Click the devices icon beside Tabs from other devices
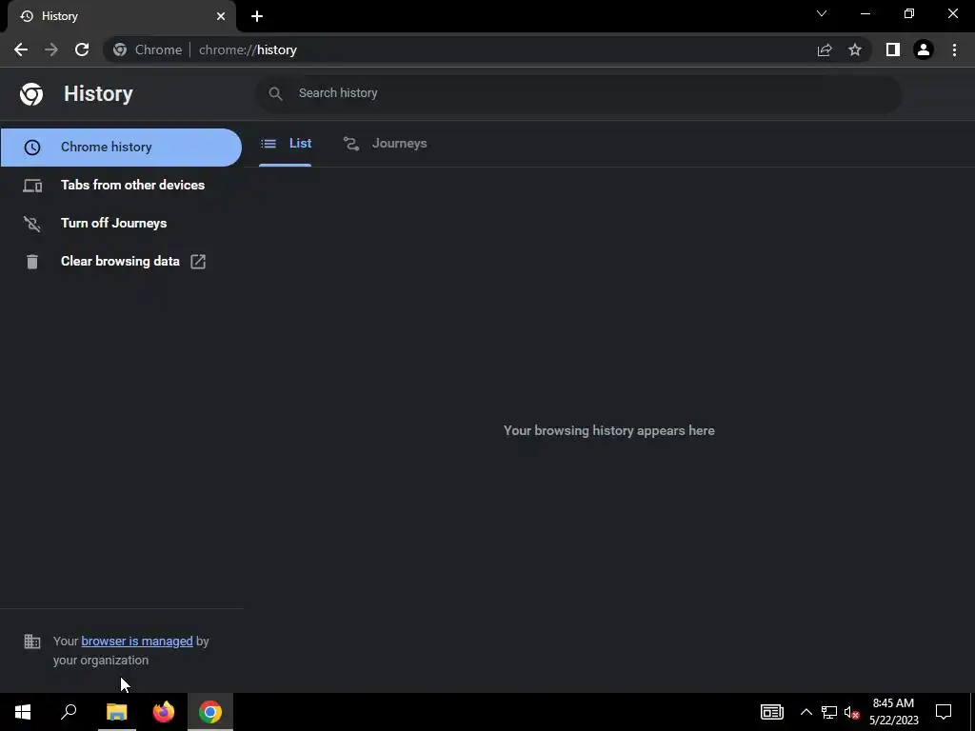The image size is (975, 731). click(x=32, y=186)
